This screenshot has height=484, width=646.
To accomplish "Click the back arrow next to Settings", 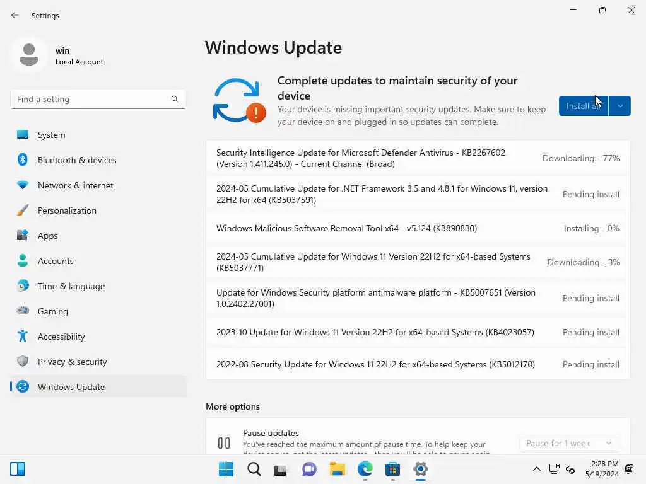I will [15, 15].
